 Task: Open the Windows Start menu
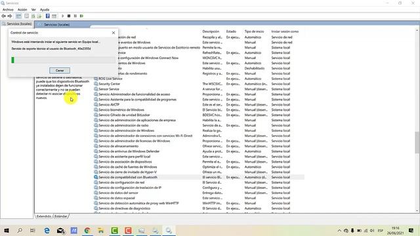(7, 230)
